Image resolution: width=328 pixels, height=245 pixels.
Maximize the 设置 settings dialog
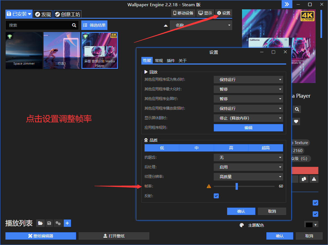click(x=273, y=52)
